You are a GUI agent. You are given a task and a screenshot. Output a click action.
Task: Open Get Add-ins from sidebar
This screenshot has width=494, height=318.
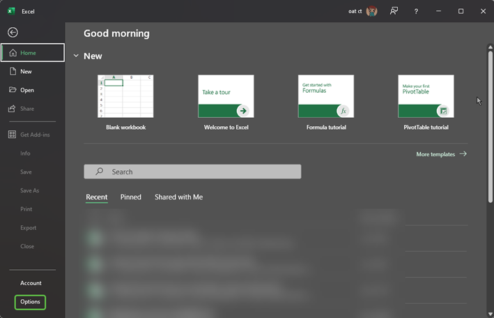(34, 135)
